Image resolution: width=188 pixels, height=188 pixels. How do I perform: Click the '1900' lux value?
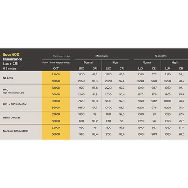pos(108,127)
